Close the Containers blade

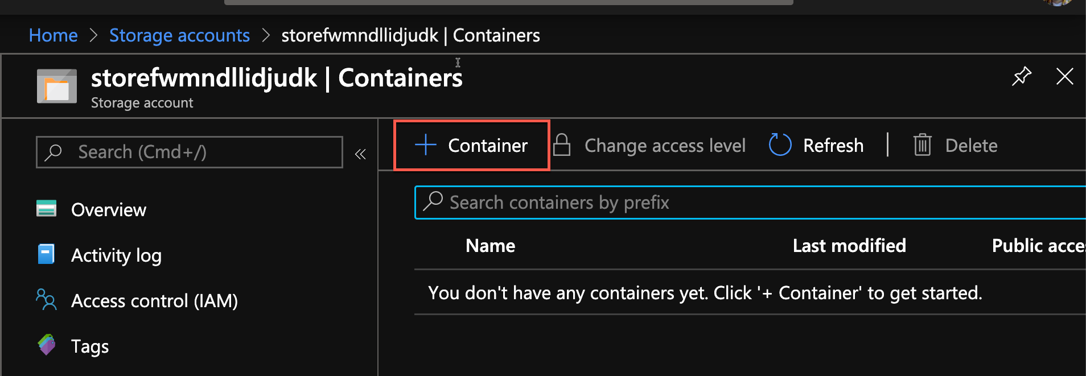pos(1064,76)
